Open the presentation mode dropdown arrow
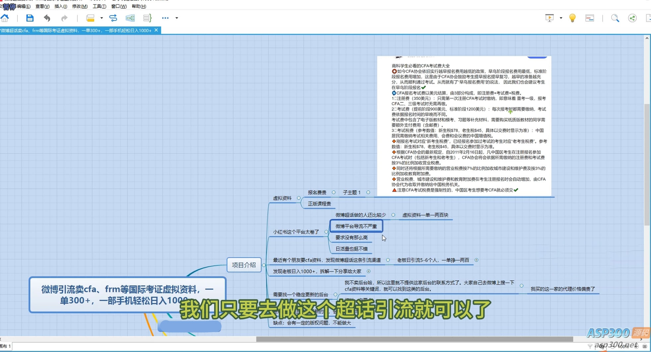The image size is (651, 352). [561, 18]
